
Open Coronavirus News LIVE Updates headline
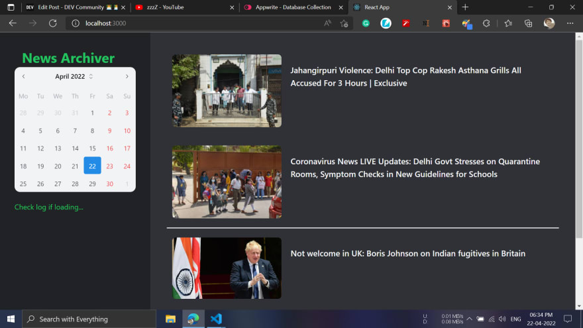[x=415, y=168]
